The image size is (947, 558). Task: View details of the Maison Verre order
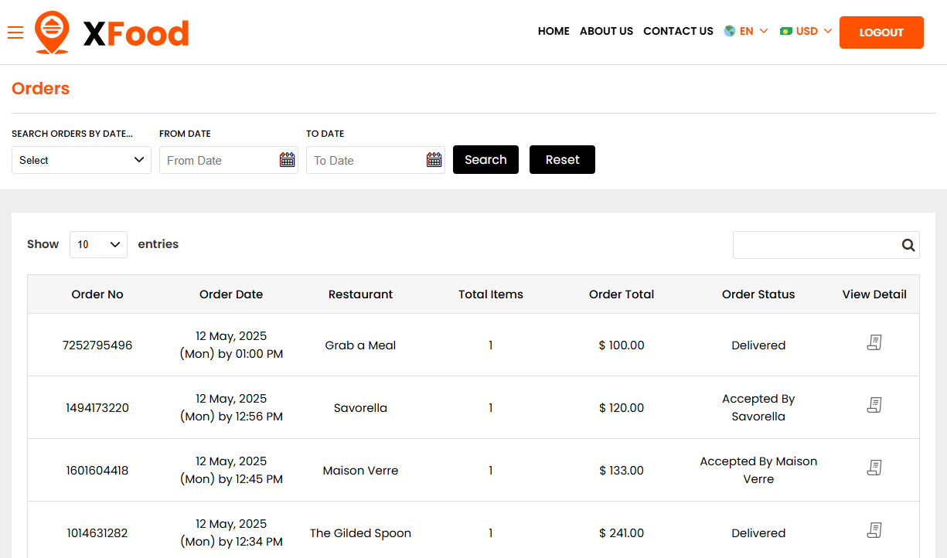pos(874,467)
